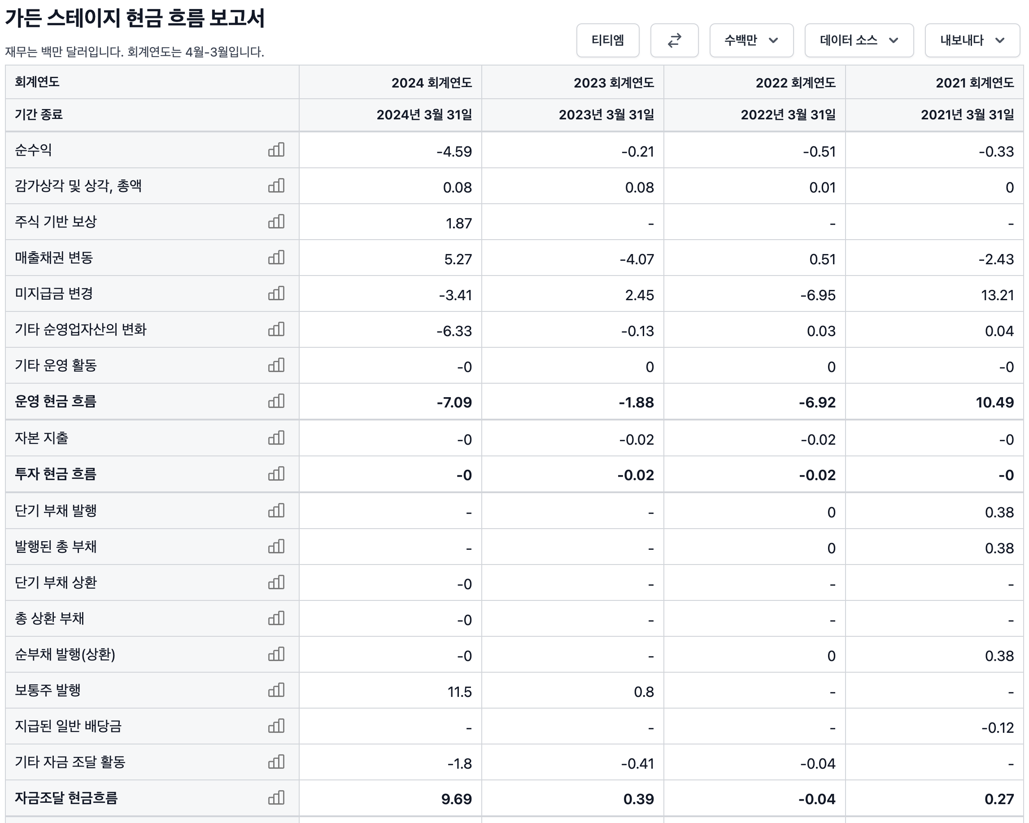Open the 데이터 소스 dropdown

(x=859, y=40)
